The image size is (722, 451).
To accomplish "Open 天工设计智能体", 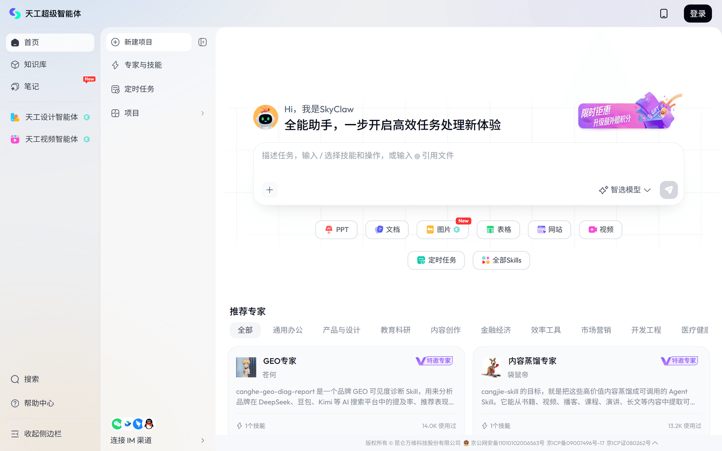I will pyautogui.click(x=50, y=117).
